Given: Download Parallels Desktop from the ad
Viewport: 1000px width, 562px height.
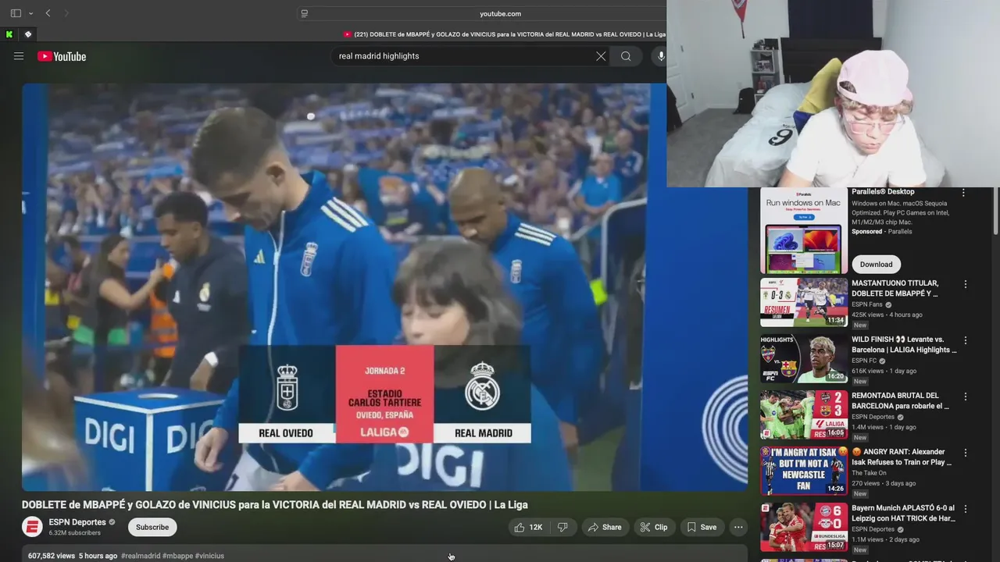Looking at the screenshot, I should pyautogui.click(x=876, y=265).
